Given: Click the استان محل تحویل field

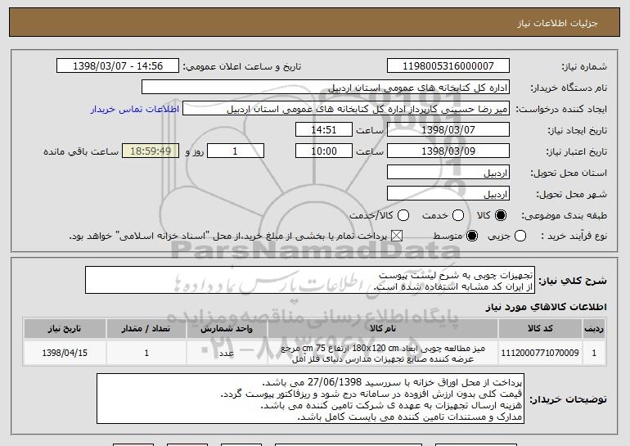Looking at the screenshot, I should (x=448, y=173).
